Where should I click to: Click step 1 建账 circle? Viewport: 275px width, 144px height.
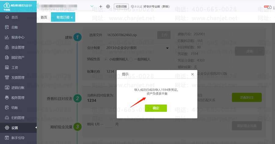click(78, 37)
